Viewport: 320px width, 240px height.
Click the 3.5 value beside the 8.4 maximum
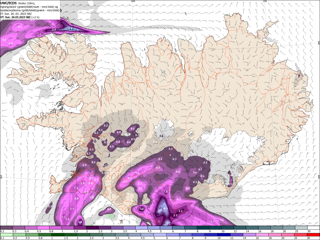tap(54, 30)
